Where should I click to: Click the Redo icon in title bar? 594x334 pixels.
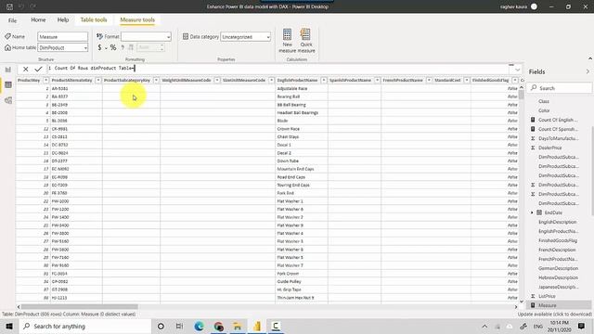pos(33,6)
